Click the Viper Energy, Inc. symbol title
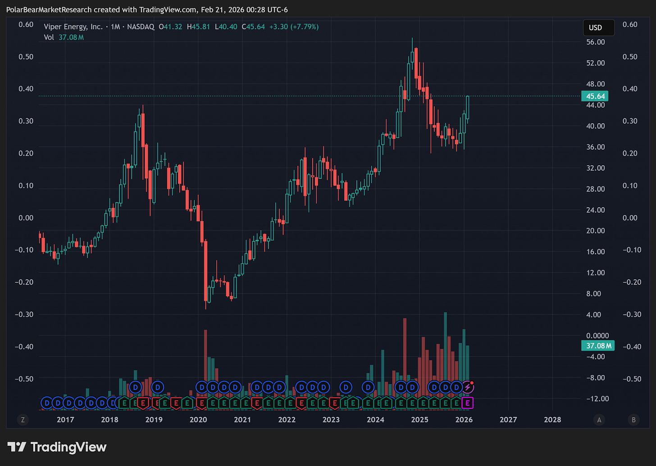Image resolution: width=656 pixels, height=466 pixels. pyautogui.click(x=73, y=27)
